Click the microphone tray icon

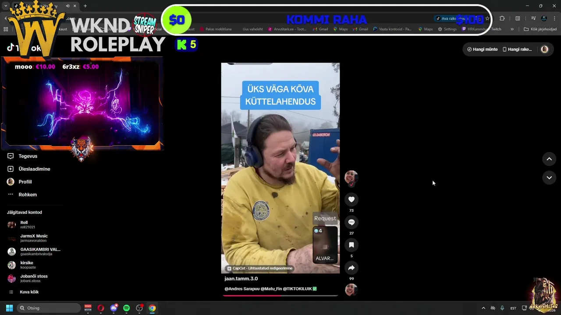(502, 308)
